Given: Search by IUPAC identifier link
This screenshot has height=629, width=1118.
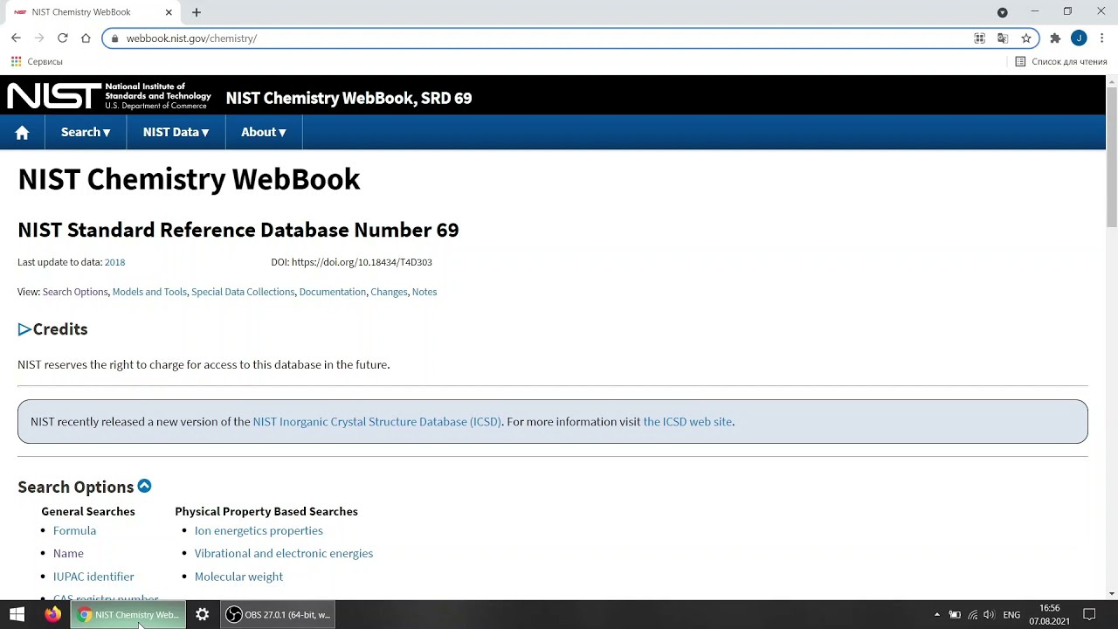Looking at the screenshot, I should (x=93, y=577).
